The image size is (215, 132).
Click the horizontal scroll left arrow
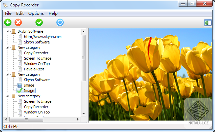click(6, 120)
